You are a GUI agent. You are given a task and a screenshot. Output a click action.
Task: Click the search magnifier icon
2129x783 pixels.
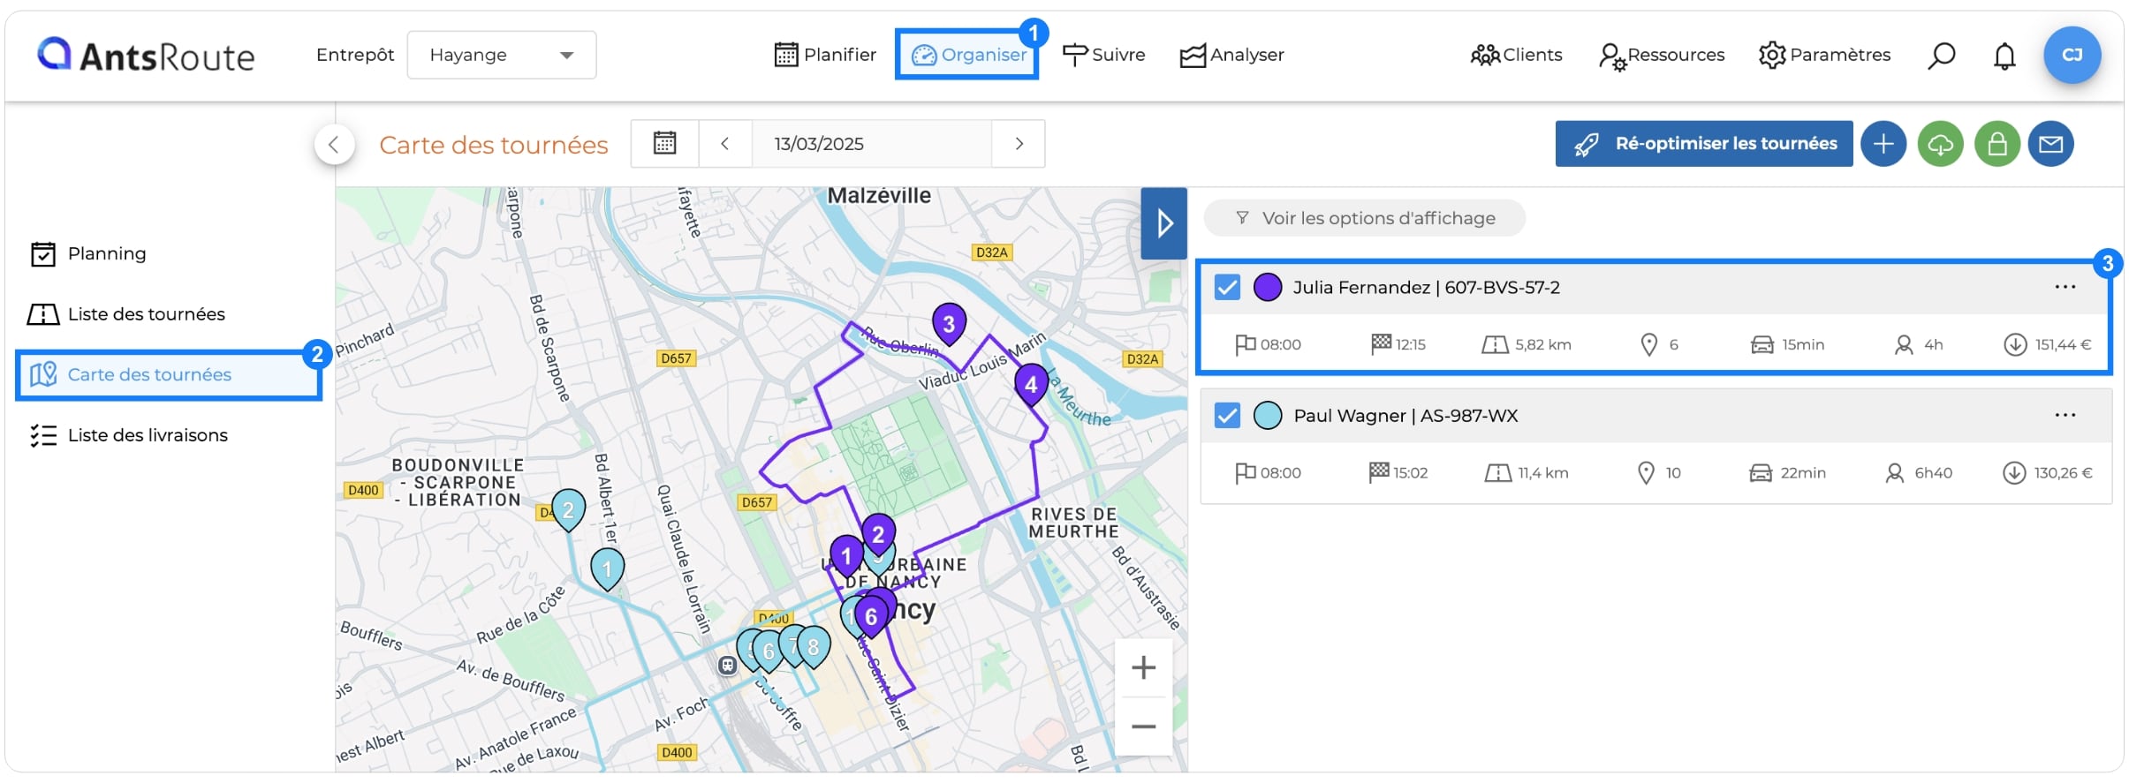pos(1941,56)
